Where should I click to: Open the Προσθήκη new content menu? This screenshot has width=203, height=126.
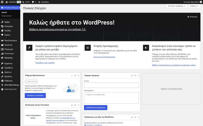pos(43,2)
